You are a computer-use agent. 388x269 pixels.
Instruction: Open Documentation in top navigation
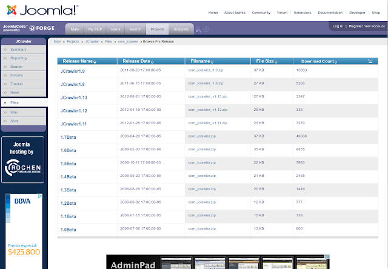(x=330, y=13)
